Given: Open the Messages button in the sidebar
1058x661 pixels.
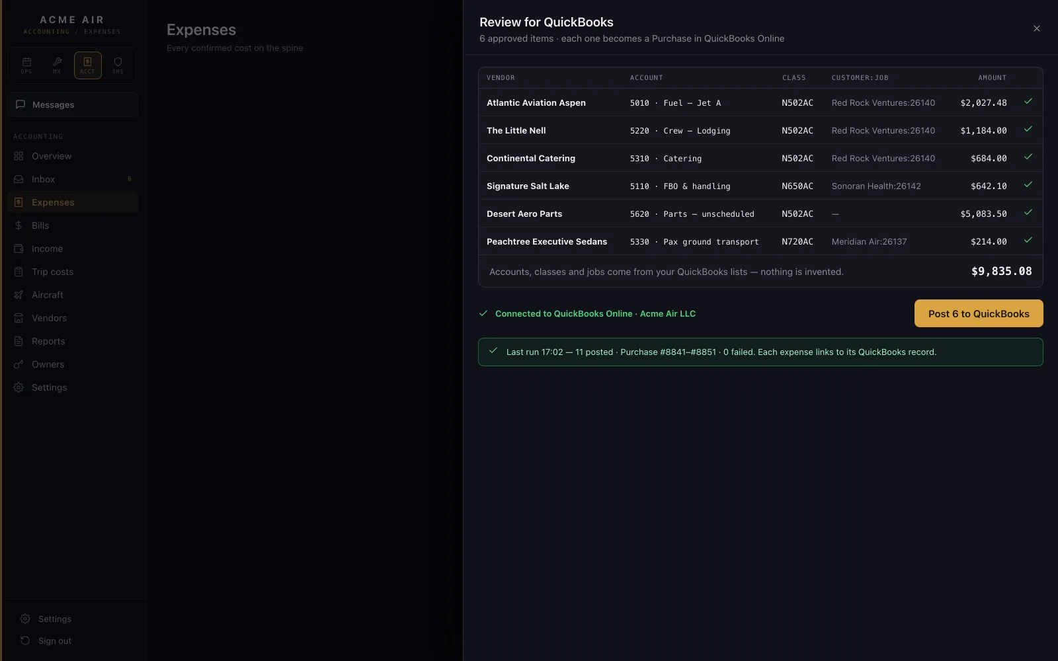Looking at the screenshot, I should (x=73, y=104).
